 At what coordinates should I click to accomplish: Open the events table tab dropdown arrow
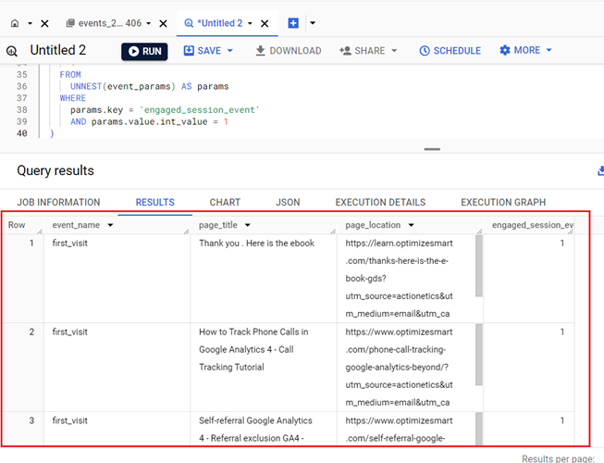click(148, 23)
